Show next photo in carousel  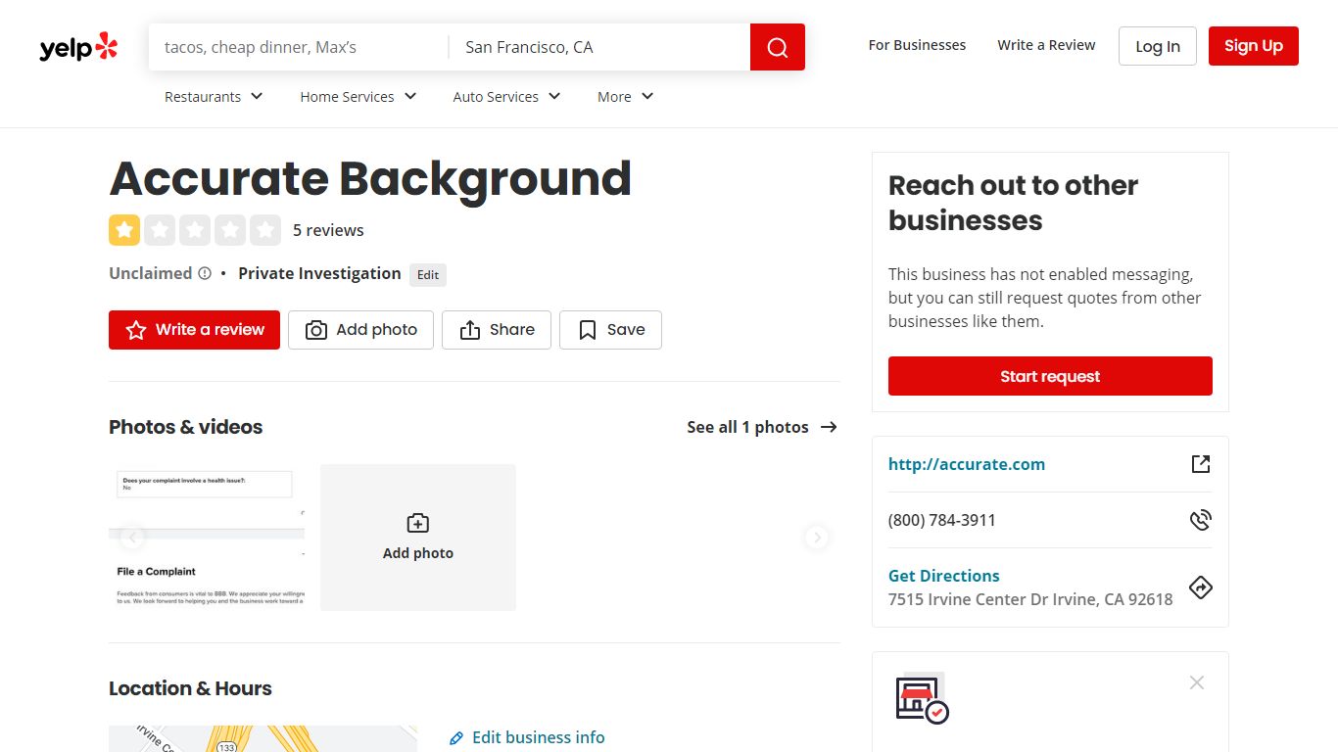tap(817, 538)
